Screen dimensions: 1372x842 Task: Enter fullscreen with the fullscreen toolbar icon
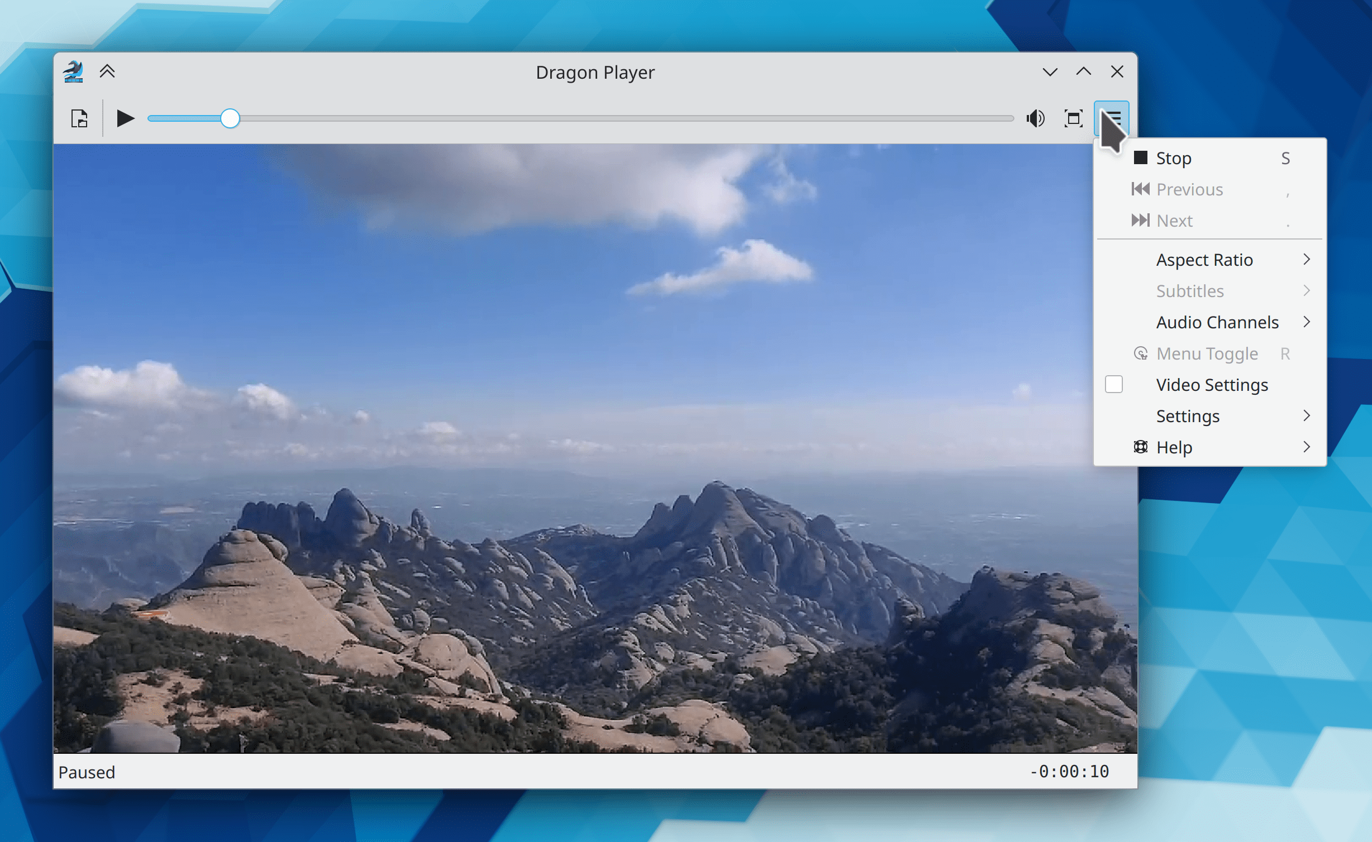click(1073, 118)
